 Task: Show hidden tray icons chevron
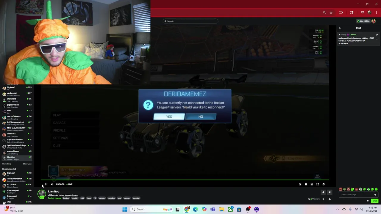(x=337, y=209)
